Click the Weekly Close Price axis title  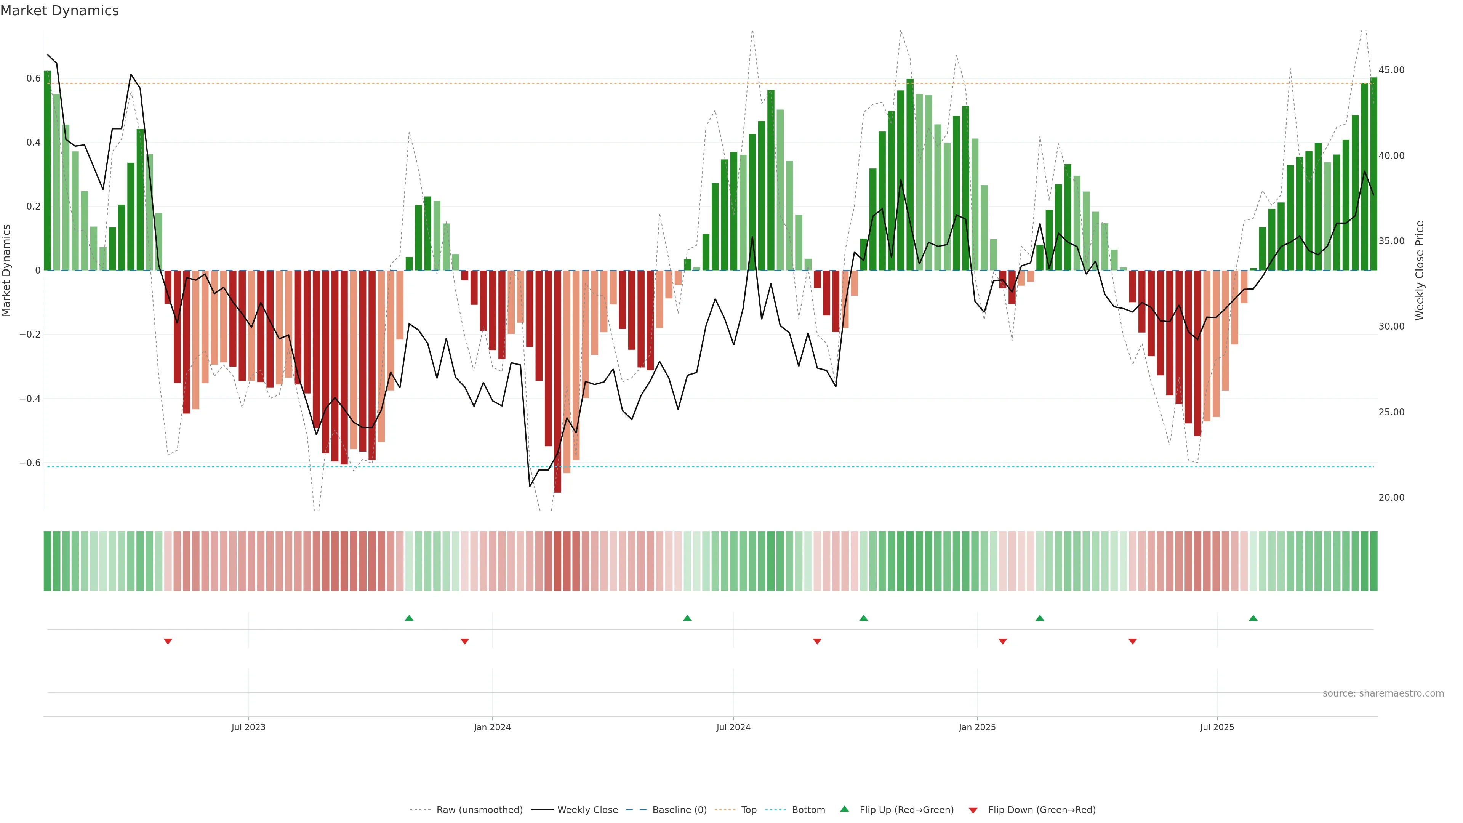point(1420,271)
